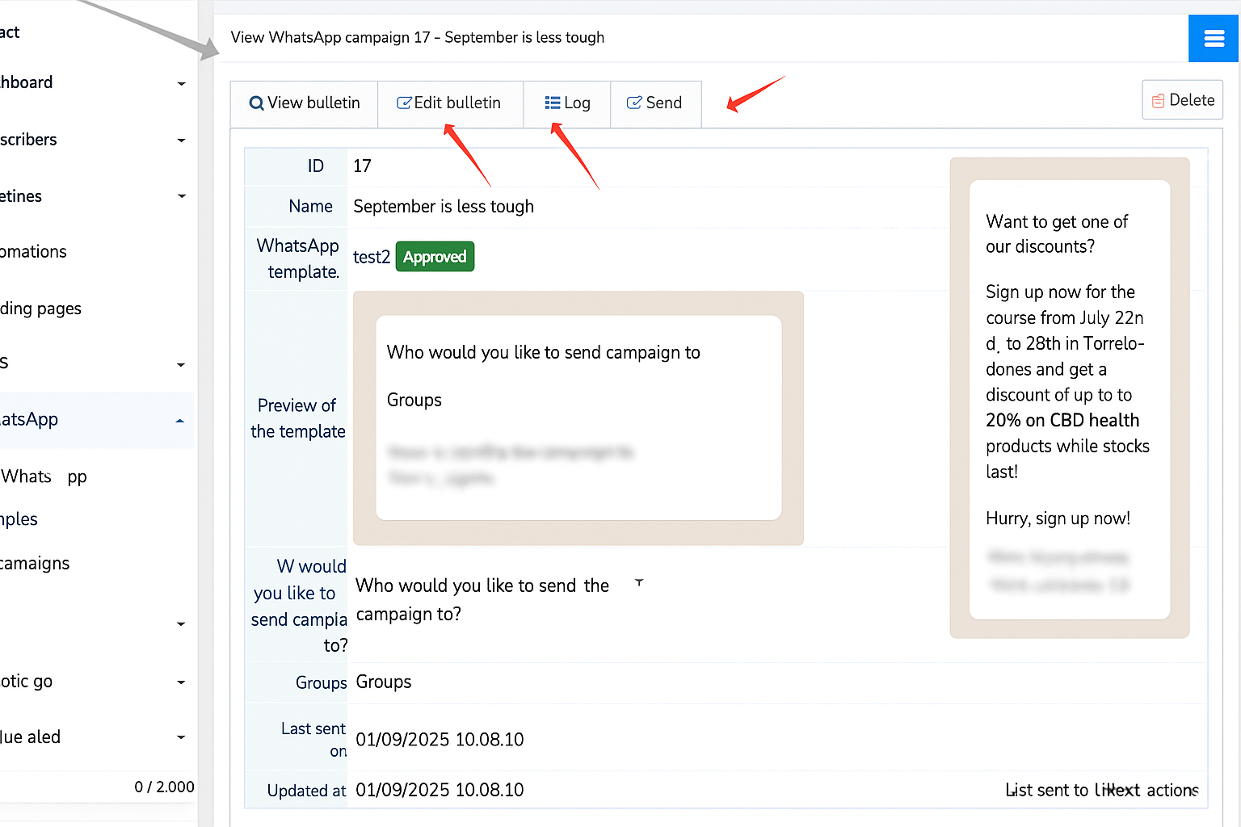Expand the "etines" sidebar menu caret
Screen dimensions: 1241x827
[x=181, y=196]
